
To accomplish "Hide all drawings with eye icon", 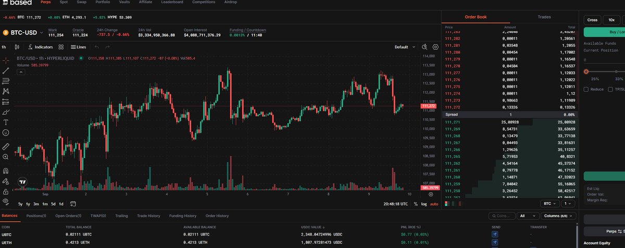I will point(6,201).
